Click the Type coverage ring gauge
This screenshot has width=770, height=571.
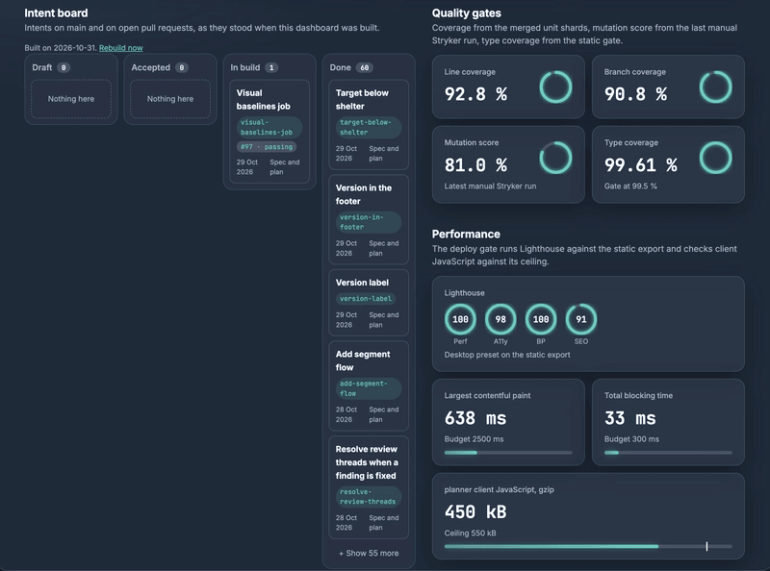point(715,158)
